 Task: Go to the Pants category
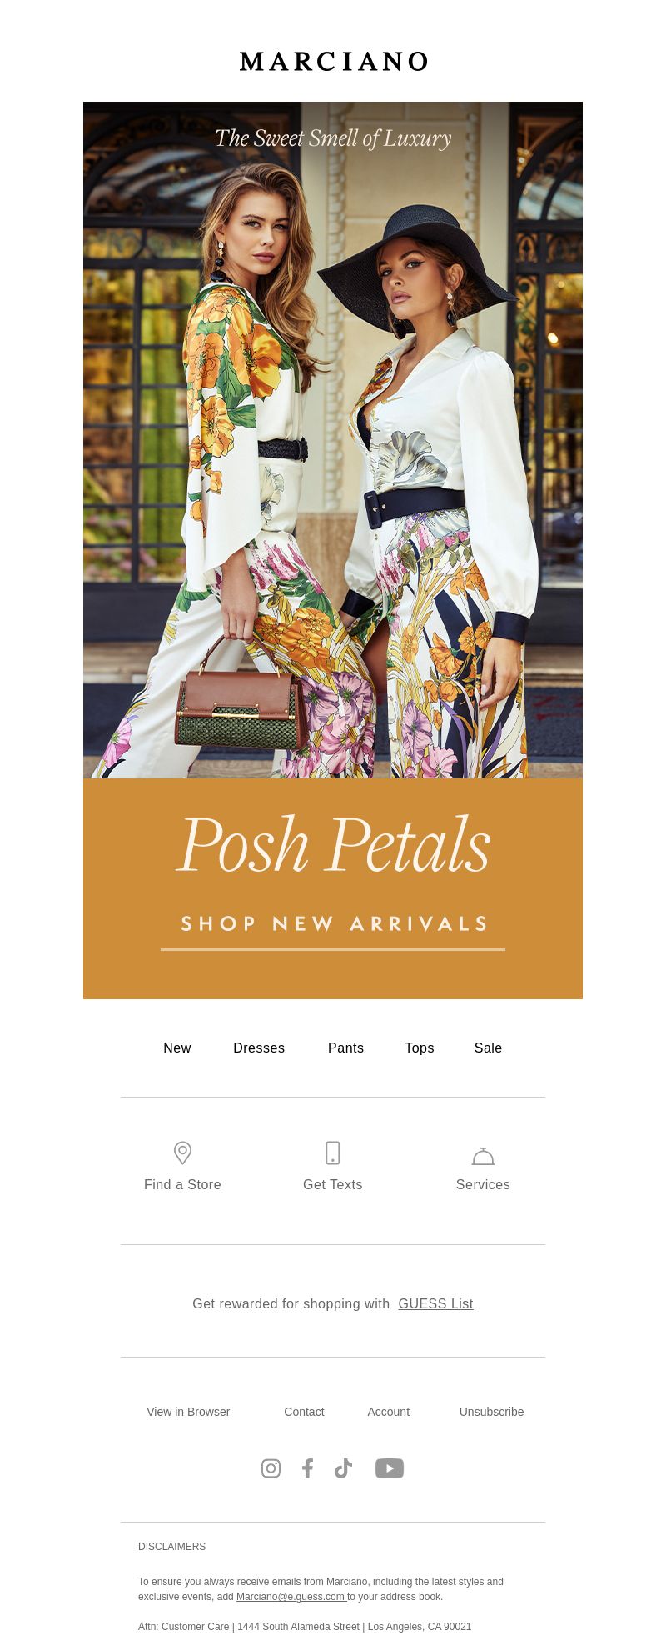(x=345, y=1048)
